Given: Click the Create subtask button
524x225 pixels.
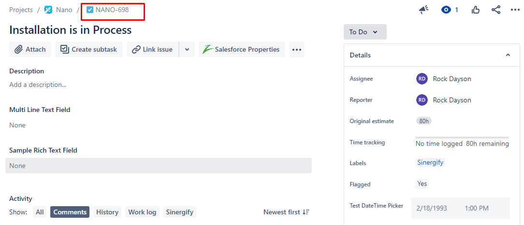Looking at the screenshot, I should (89, 49).
